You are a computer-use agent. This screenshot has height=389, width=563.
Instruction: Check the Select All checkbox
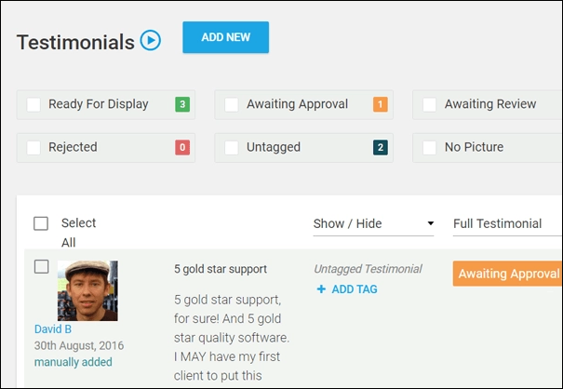click(41, 223)
